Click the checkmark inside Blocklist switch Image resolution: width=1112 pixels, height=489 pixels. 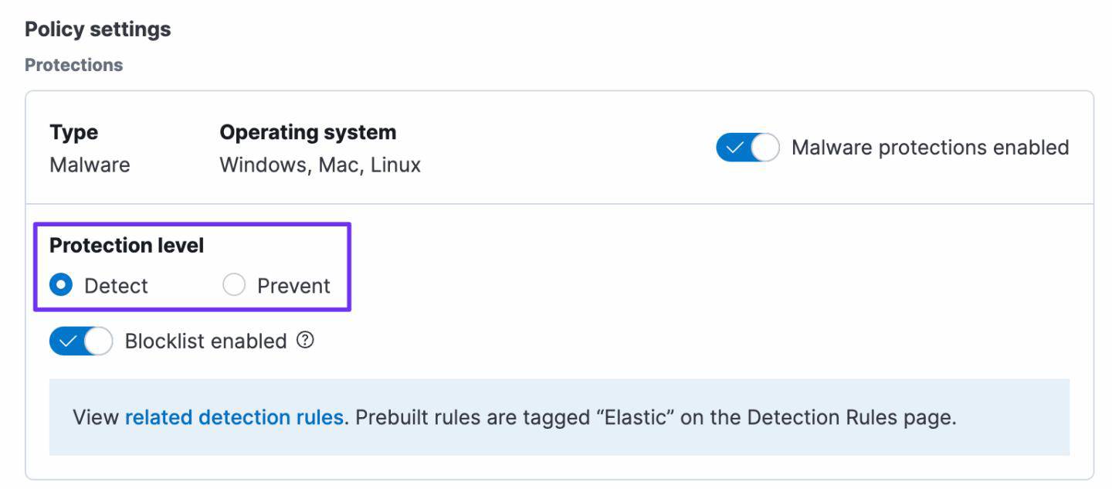(67, 341)
